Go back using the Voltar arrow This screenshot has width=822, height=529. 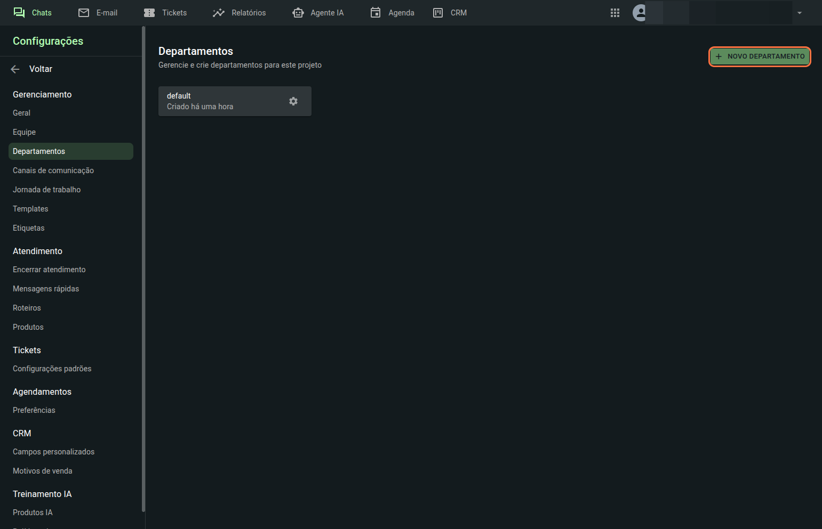point(15,69)
